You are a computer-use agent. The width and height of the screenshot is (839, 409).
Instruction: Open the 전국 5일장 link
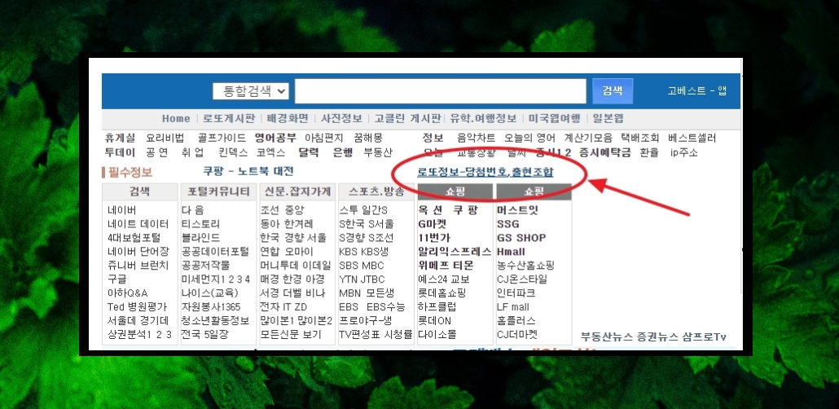point(205,335)
